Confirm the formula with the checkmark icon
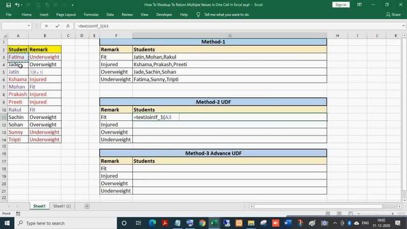407x229 pixels. (x=57, y=26)
